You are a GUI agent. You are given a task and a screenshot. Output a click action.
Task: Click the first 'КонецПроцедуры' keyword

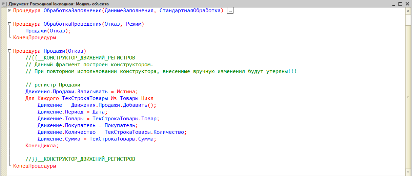(35, 37)
